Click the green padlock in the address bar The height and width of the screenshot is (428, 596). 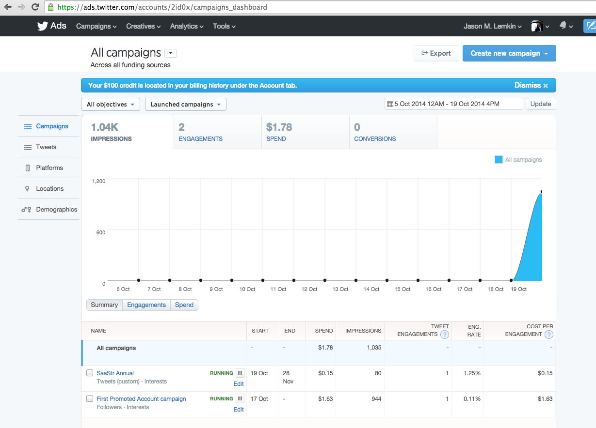coord(50,7)
